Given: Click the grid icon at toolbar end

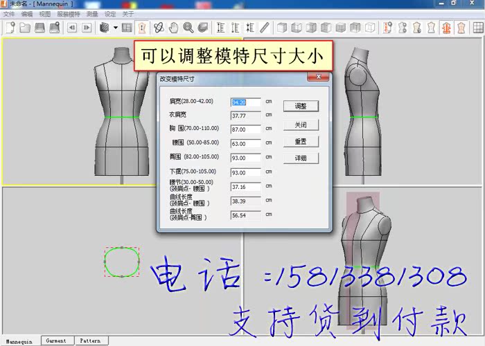Looking at the screenshot, I should coord(478,28).
